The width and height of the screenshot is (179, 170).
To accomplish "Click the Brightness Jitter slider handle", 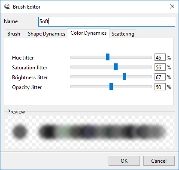I will 124,77.
